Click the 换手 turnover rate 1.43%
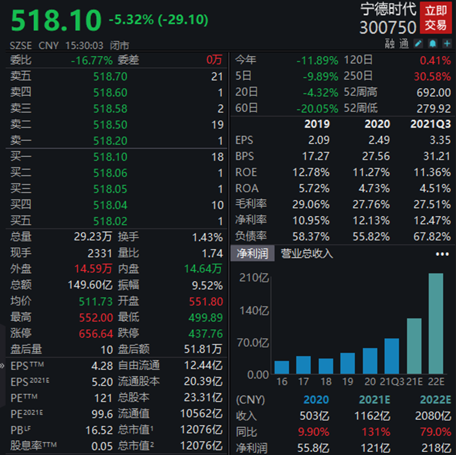The image size is (456, 455). tap(207, 237)
